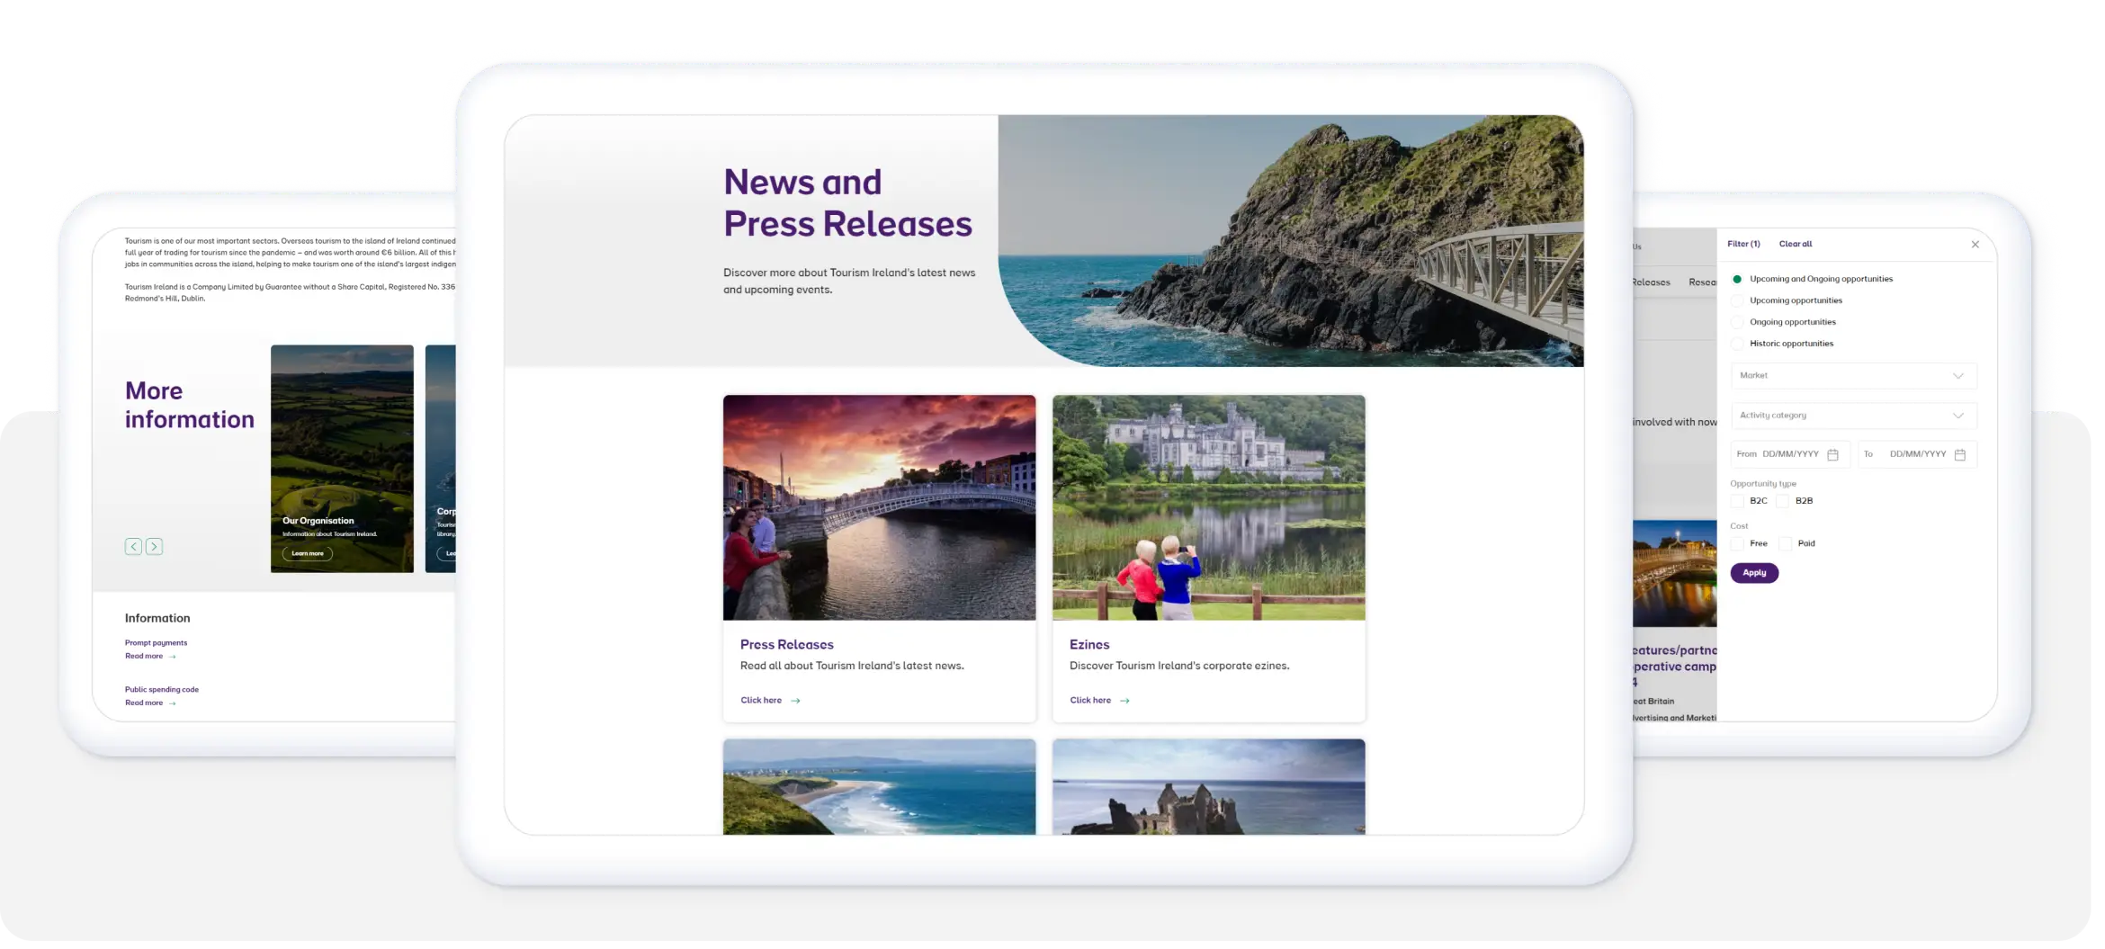Click Read more under Public spending code

pos(144,703)
